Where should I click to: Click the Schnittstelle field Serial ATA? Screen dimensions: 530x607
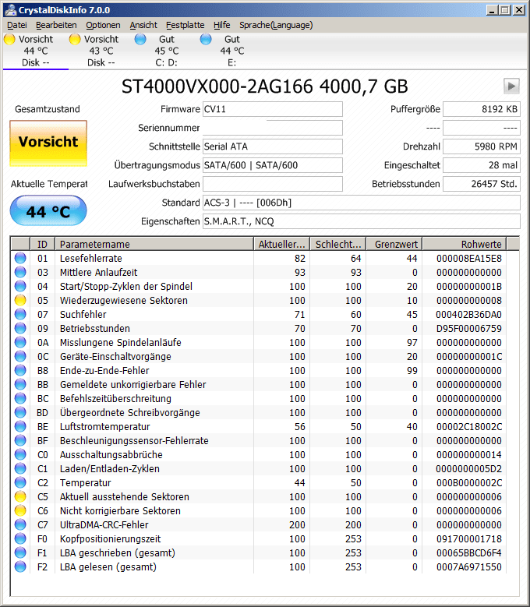click(x=273, y=146)
